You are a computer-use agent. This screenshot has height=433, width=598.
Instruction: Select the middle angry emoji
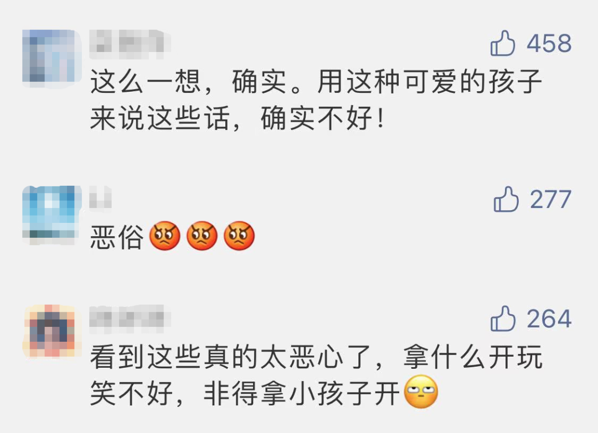click(x=202, y=236)
